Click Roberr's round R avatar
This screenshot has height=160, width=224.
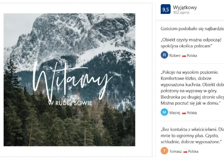tap(164, 55)
